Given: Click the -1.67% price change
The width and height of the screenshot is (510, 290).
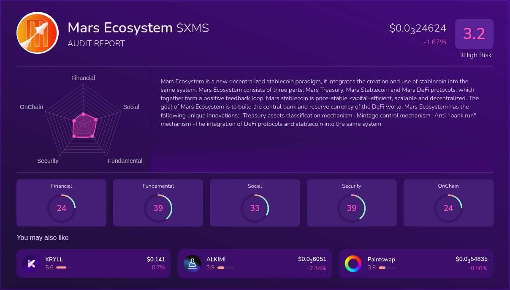Looking at the screenshot, I should pyautogui.click(x=434, y=42).
